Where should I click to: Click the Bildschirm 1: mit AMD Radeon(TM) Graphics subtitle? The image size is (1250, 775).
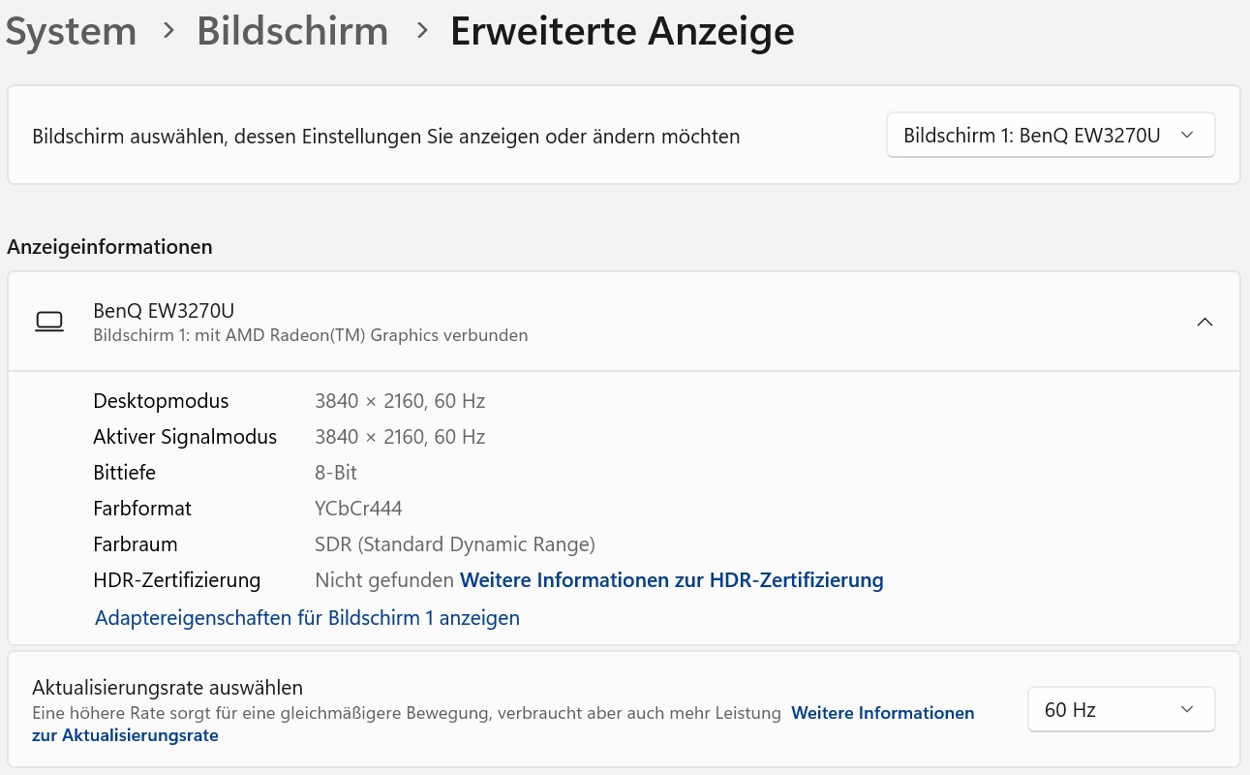click(311, 335)
